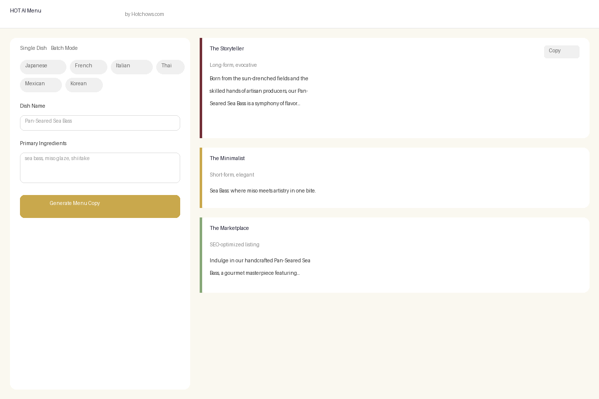
Task: Select The Marketplace card title
Action: point(229,228)
